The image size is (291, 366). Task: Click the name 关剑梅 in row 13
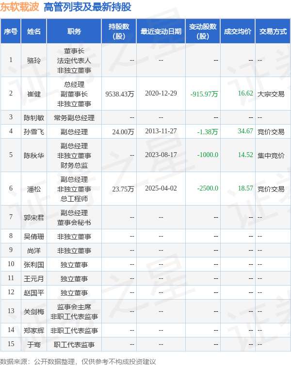(x=34, y=312)
